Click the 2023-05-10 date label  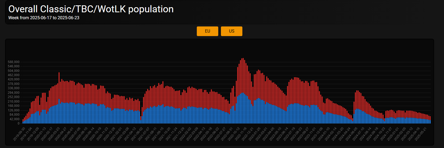275,134
